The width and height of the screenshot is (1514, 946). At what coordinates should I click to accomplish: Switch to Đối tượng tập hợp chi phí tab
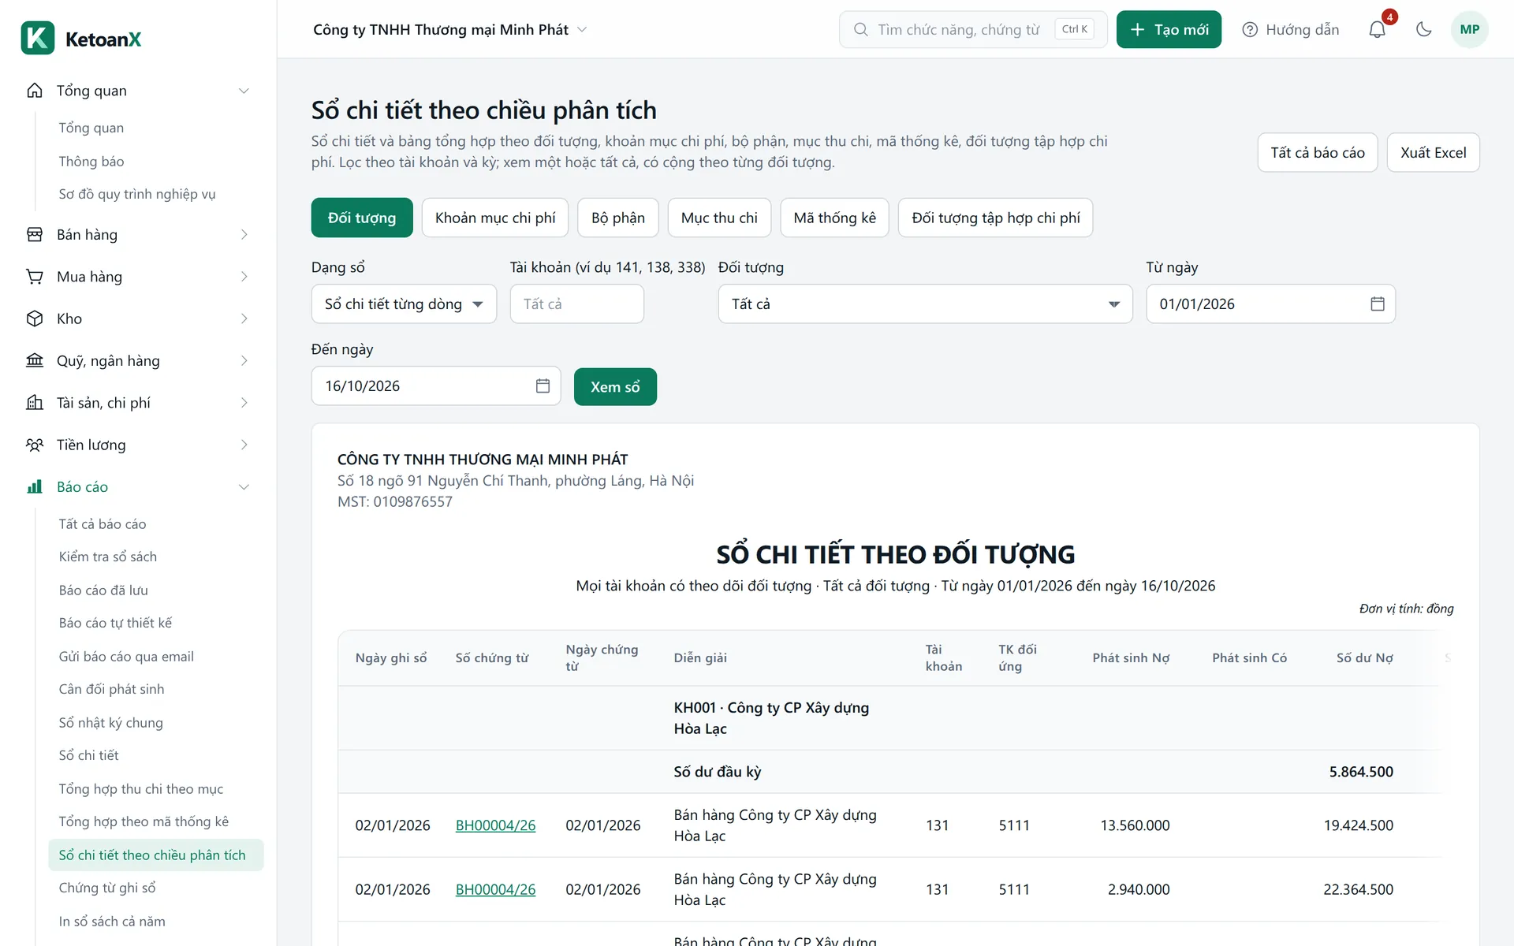click(996, 218)
